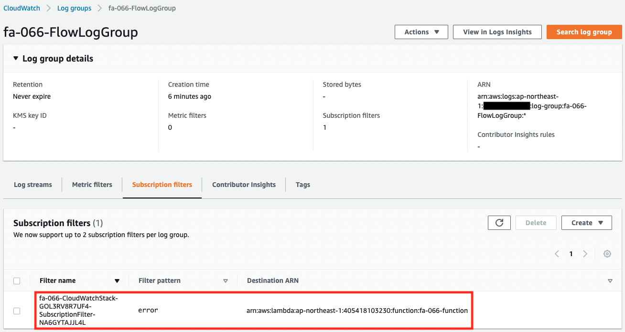The width and height of the screenshot is (625, 332).
Task: Click View in Logs Insights
Action: click(x=497, y=32)
